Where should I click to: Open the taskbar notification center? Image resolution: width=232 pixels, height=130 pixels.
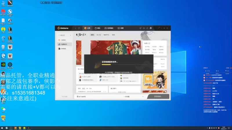pos(229,128)
